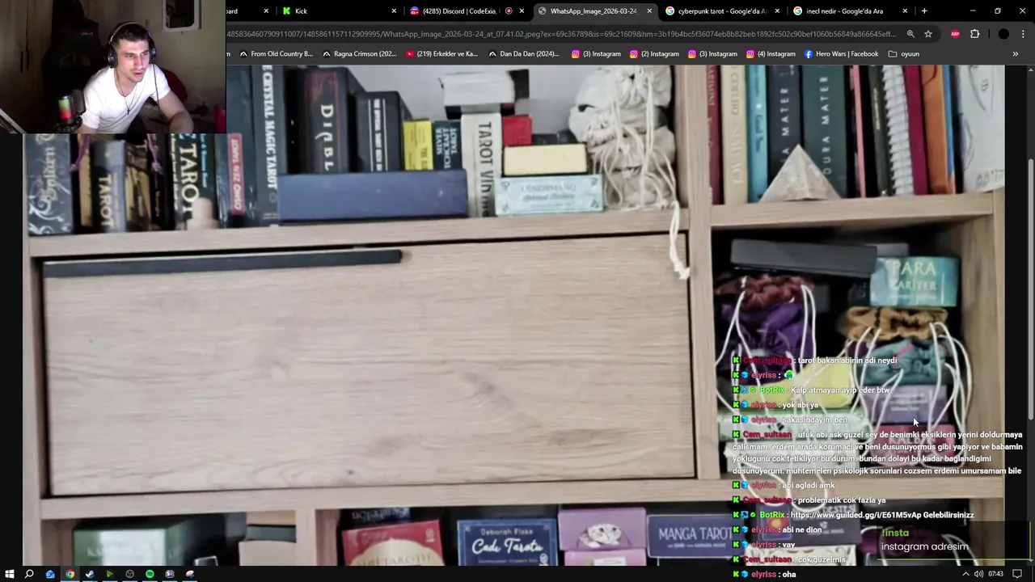The image size is (1035, 582).
Task: Close the inecl nedir tab
Action: [x=905, y=11]
